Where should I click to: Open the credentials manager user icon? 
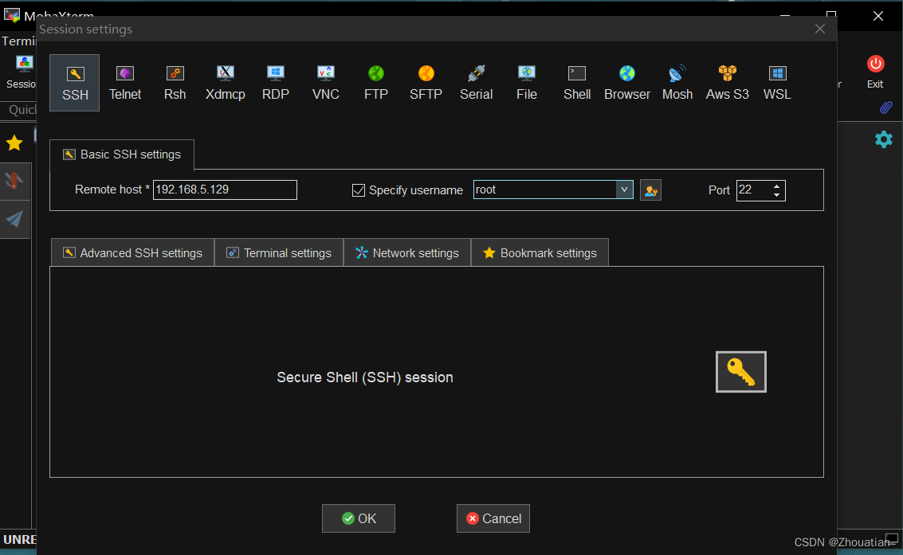pos(651,190)
